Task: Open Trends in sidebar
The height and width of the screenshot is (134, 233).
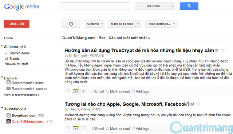Action: tap(15, 59)
